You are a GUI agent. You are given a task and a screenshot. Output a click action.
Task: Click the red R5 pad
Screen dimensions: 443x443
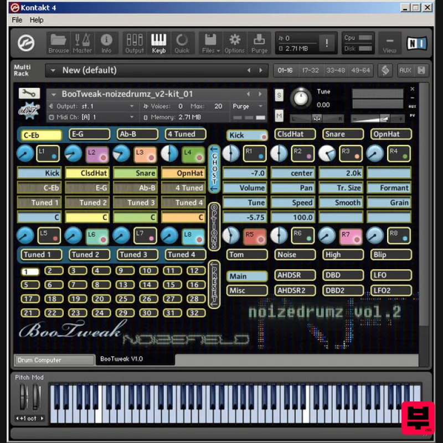pos(255,236)
